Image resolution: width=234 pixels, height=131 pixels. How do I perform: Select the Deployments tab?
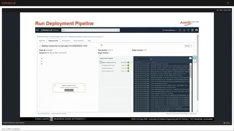[53, 41]
